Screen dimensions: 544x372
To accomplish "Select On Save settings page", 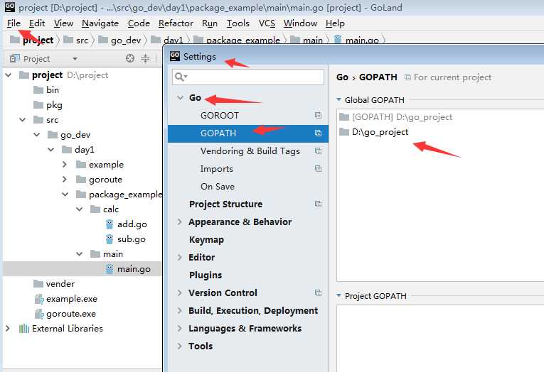I will click(218, 186).
